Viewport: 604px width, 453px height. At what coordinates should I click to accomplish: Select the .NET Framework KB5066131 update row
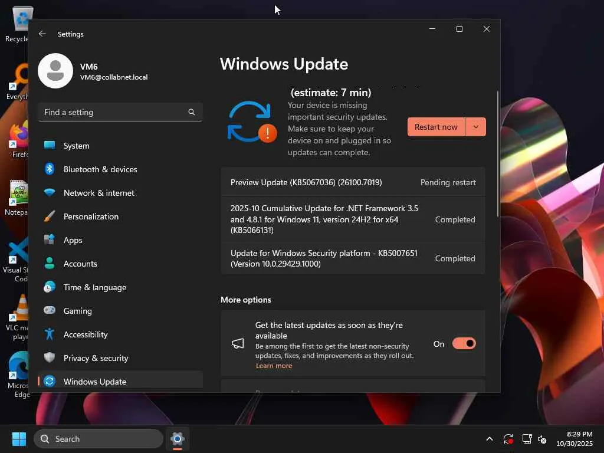[353, 219]
